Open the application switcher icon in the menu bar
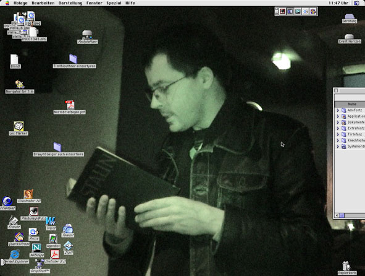 pyautogui.click(x=356, y=3)
